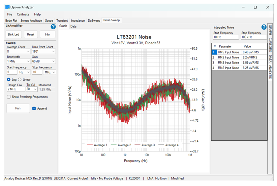Click the Value column header

[x=254, y=46]
